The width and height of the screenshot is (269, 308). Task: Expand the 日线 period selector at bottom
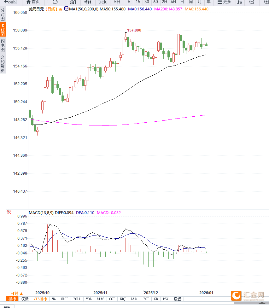tap(17, 293)
